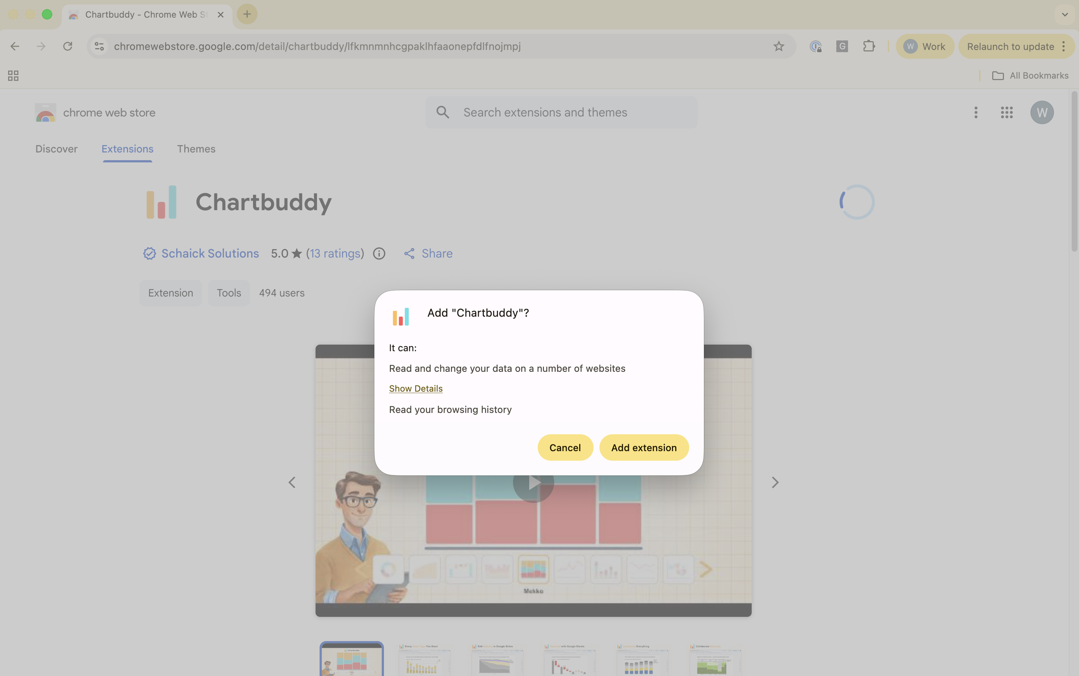Click the info icon beside the rating
The height and width of the screenshot is (676, 1079).
(x=379, y=253)
